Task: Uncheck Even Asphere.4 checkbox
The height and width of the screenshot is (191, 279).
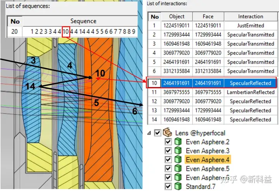Action: click(x=168, y=159)
